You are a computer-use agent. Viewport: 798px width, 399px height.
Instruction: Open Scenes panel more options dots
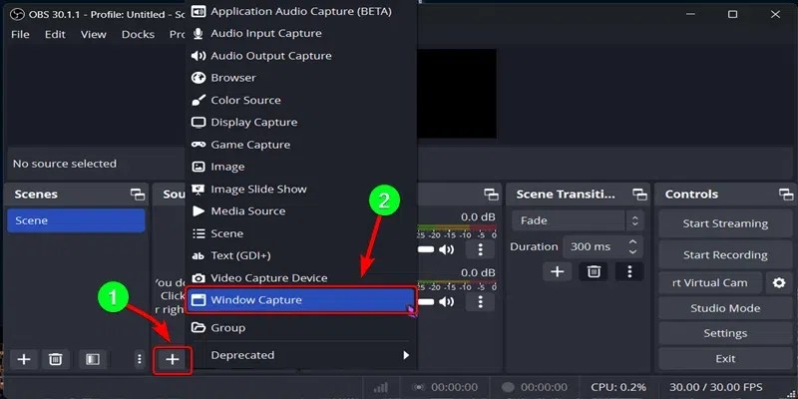tap(140, 359)
